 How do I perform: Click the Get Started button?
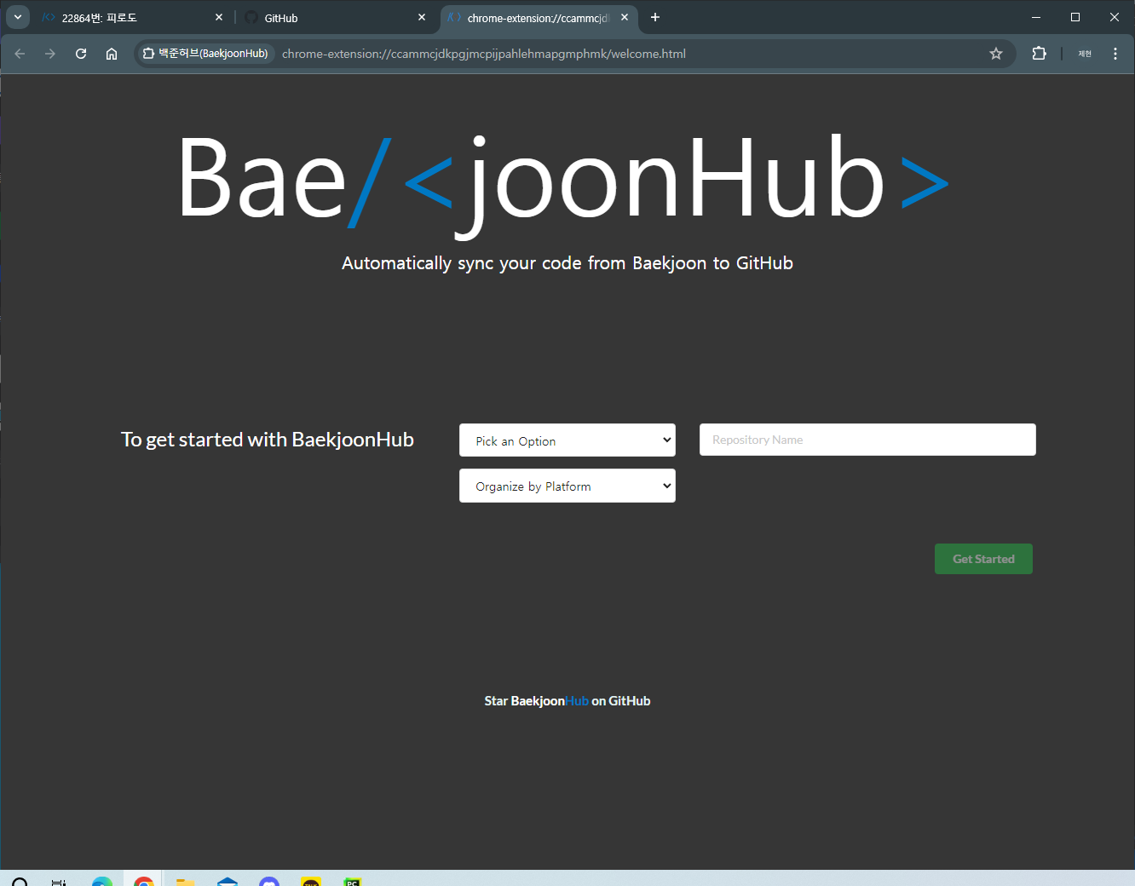(x=983, y=559)
